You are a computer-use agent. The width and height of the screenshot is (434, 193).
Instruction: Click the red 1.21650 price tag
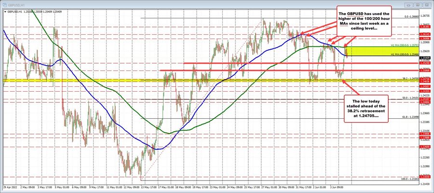click(425, 177)
